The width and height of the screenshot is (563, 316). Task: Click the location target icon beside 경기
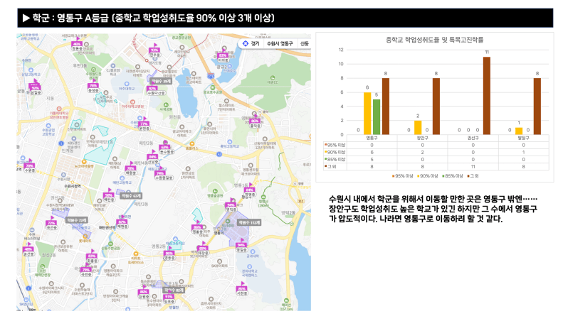(246, 43)
